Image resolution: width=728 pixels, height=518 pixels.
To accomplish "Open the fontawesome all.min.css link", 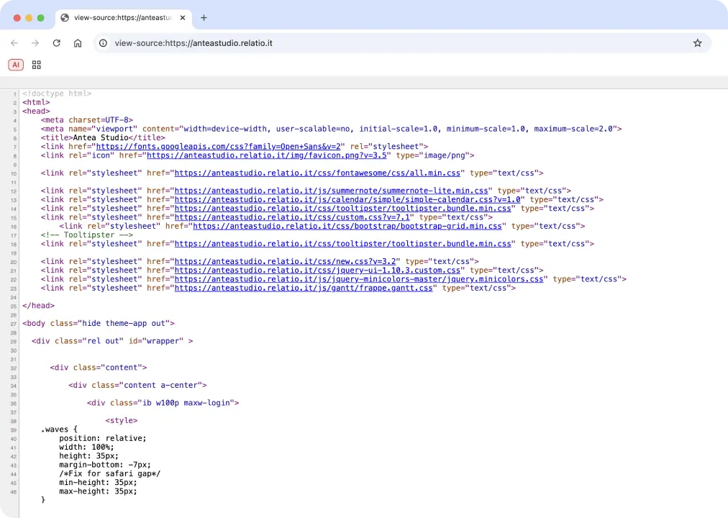I will tap(317, 173).
